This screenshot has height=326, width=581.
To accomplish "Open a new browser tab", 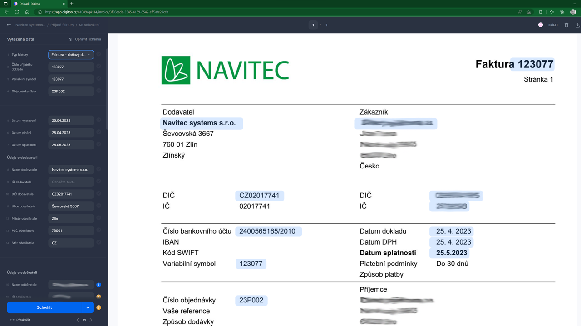I will pos(71,4).
